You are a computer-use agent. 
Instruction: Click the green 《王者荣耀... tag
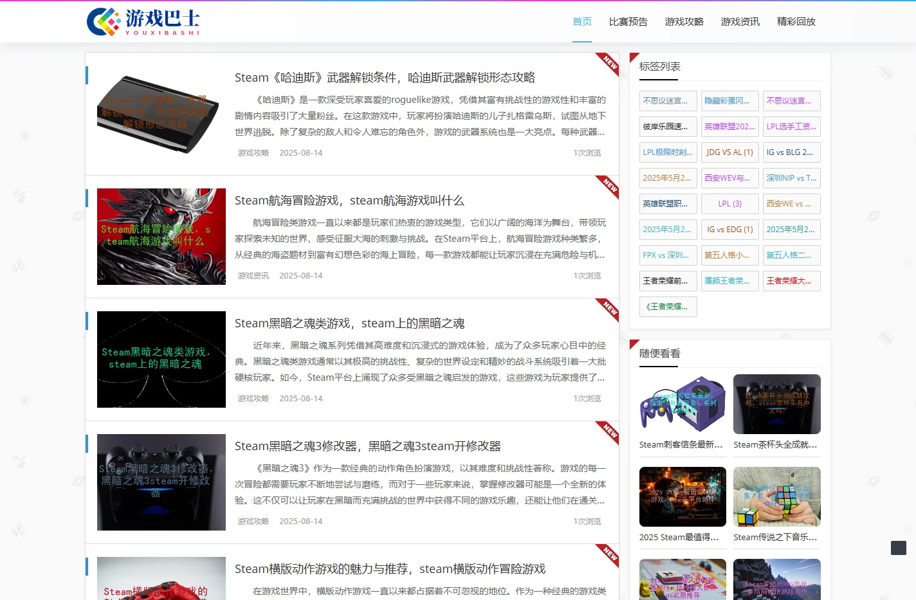pyautogui.click(x=668, y=307)
